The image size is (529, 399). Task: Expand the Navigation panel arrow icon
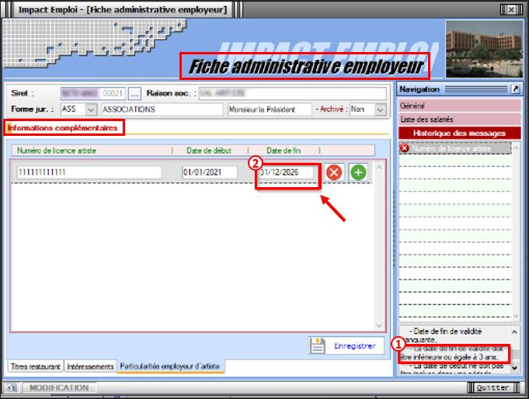tap(515, 89)
